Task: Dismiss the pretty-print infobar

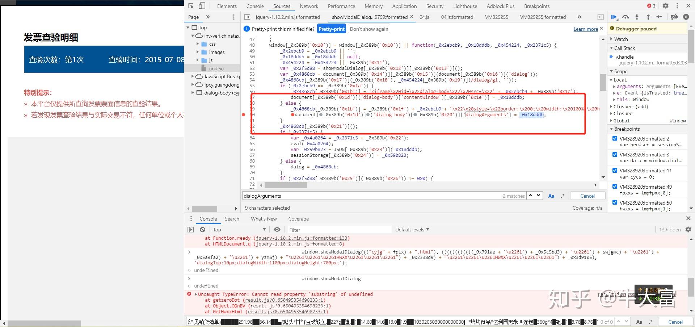Action: point(602,28)
